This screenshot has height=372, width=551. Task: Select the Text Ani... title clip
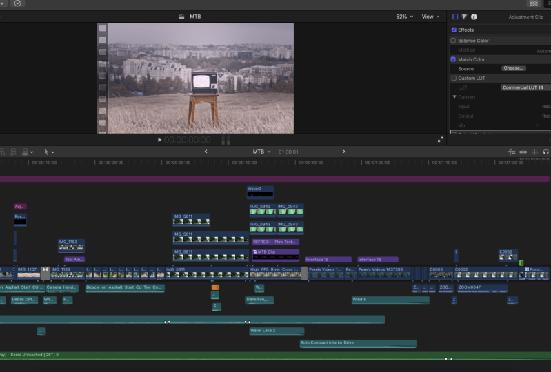tap(74, 259)
